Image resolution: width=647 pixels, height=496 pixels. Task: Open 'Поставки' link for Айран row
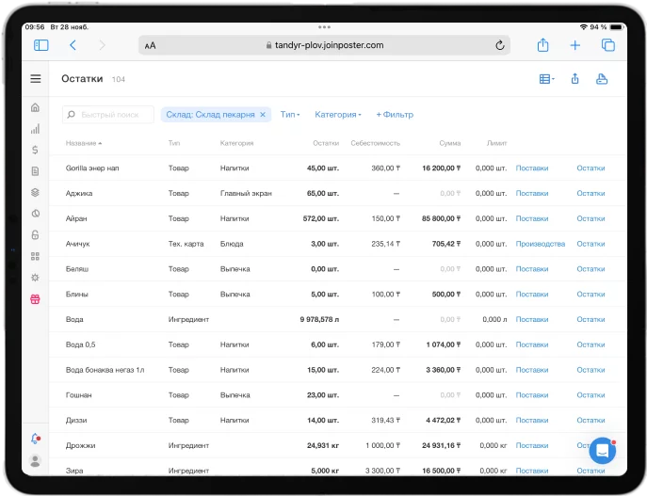(531, 218)
